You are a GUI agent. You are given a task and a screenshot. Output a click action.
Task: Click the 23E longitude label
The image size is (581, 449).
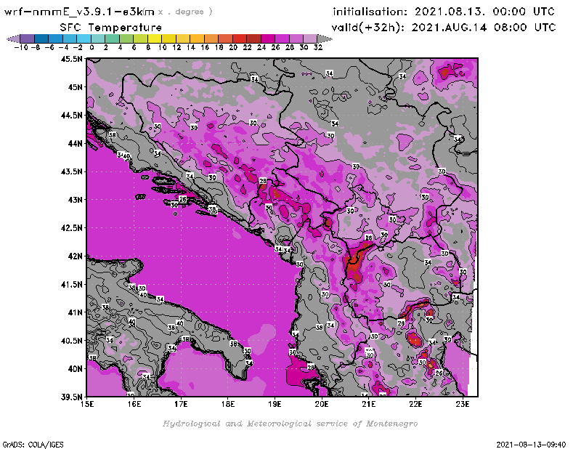tap(463, 404)
